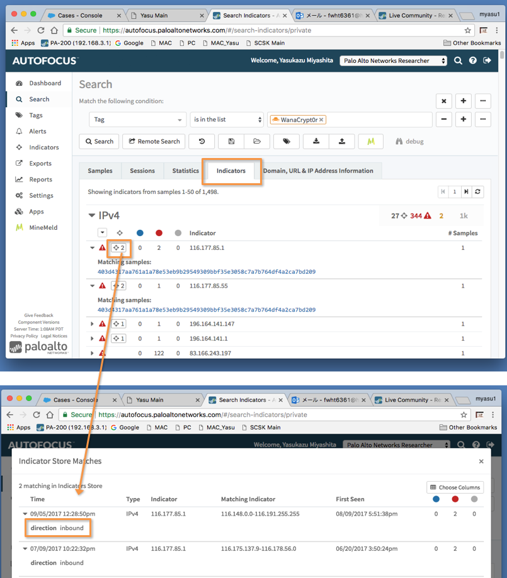
Task: Click the Search button with magnifier
Action: coord(99,141)
